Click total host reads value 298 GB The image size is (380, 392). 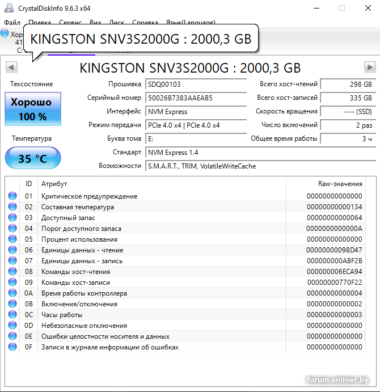[348, 85]
